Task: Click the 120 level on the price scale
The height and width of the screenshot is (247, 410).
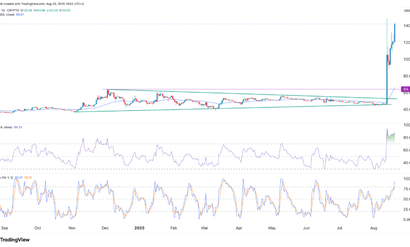Action: pyautogui.click(x=405, y=43)
